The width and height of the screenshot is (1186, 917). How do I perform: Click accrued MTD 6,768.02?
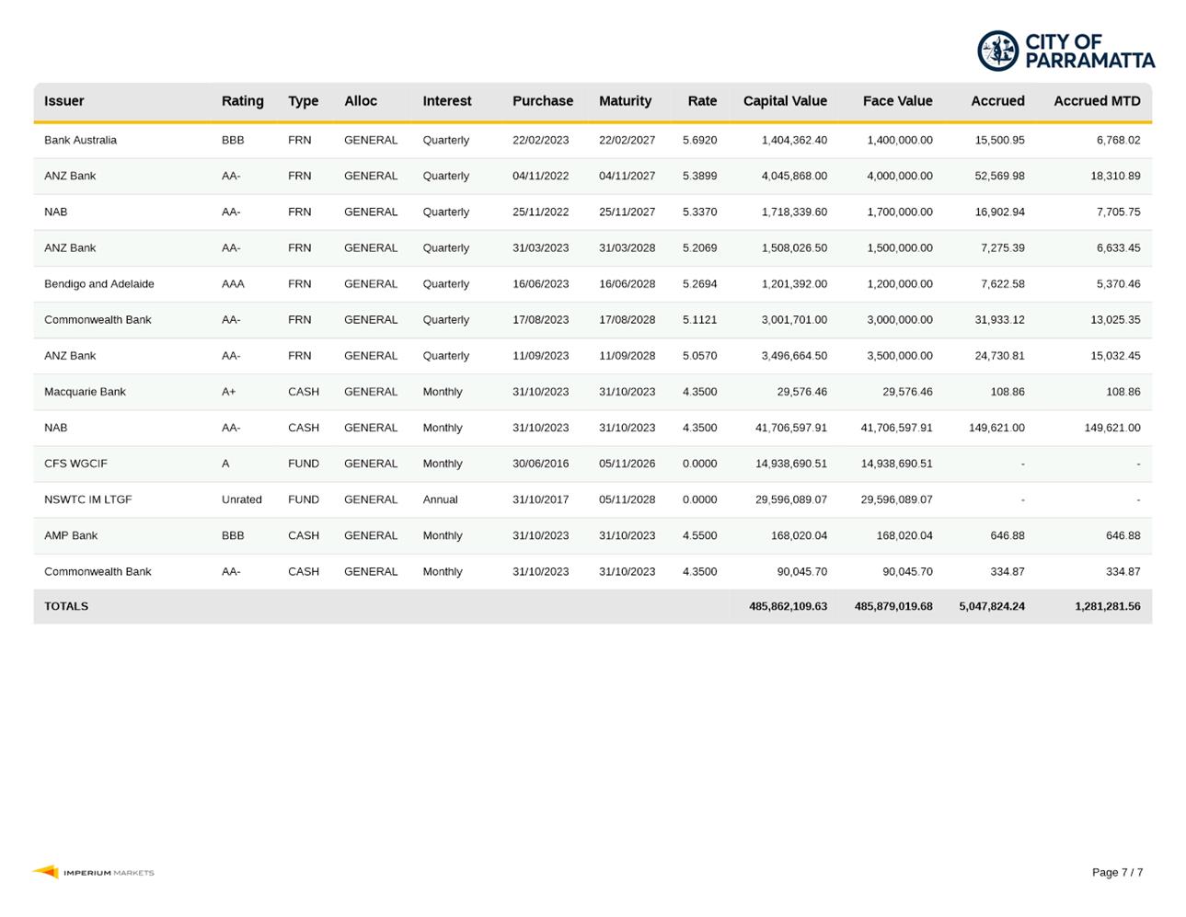[1118, 140]
